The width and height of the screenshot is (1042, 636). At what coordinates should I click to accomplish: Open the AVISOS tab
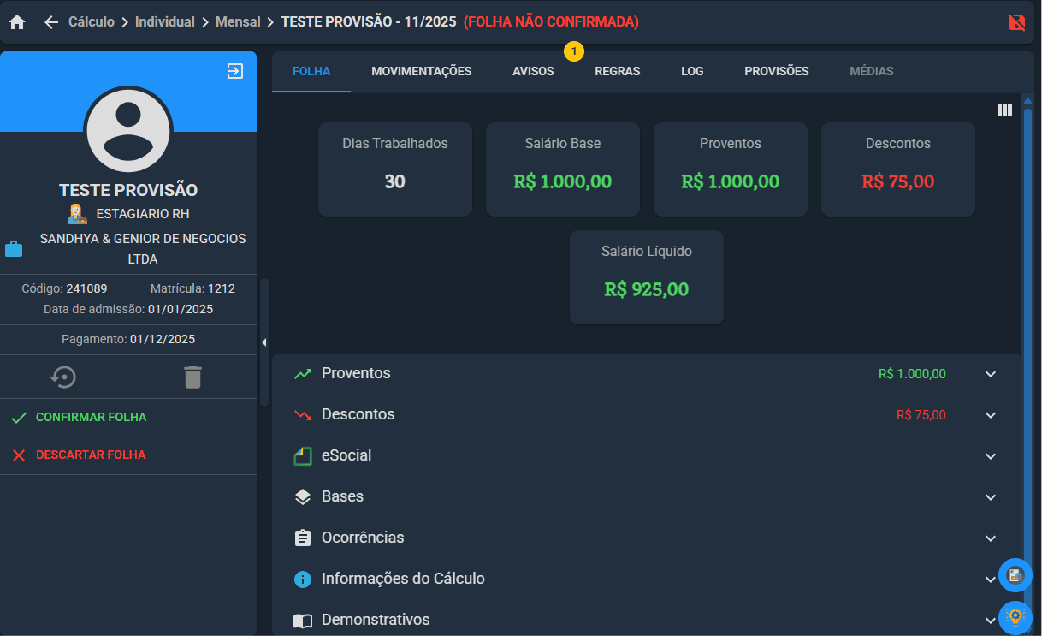point(533,71)
